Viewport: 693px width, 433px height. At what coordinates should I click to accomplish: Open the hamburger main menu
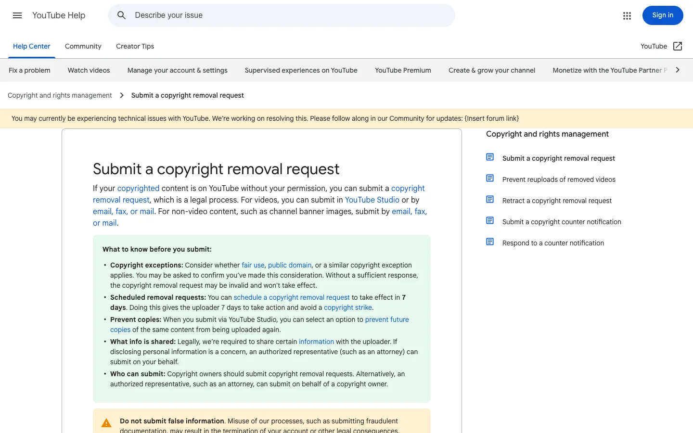click(x=17, y=15)
